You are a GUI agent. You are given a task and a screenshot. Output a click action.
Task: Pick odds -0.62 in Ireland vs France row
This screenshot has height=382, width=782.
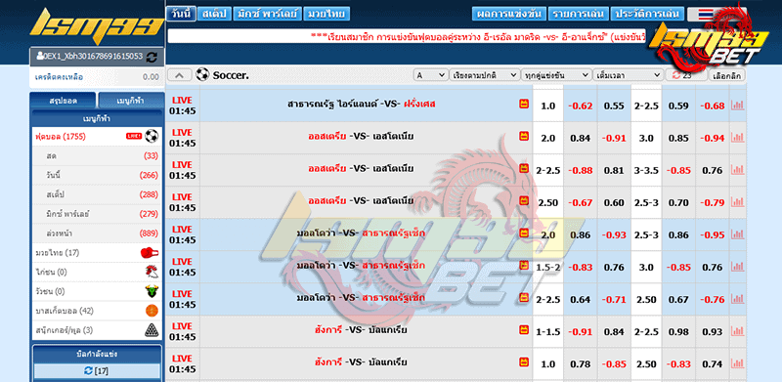point(581,106)
